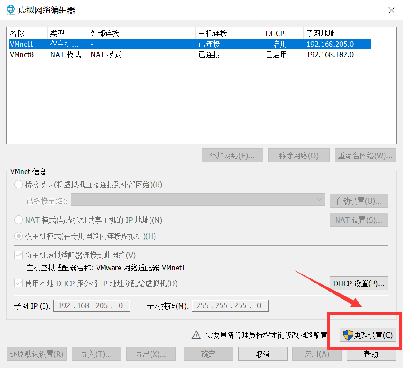This screenshot has width=403, height=368.
Task: Click 已启用 DHCP cell in VMnet8 row
Action: click(x=276, y=54)
